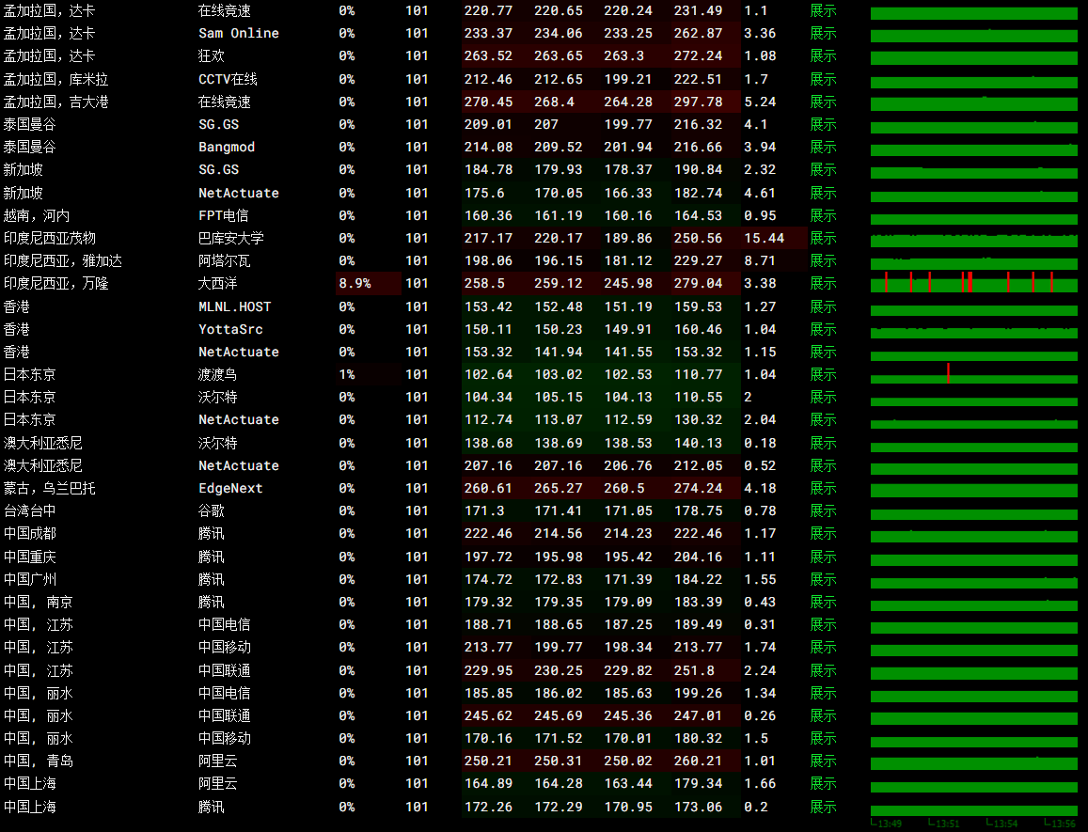Click the 258.5 latency for 万隆

click(484, 283)
